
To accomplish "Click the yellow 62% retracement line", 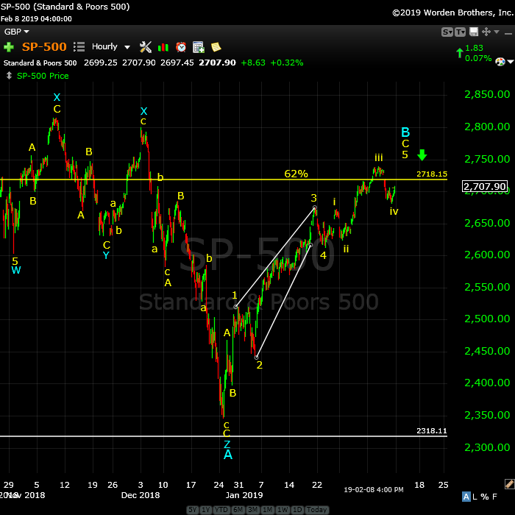I will pyautogui.click(x=224, y=180).
